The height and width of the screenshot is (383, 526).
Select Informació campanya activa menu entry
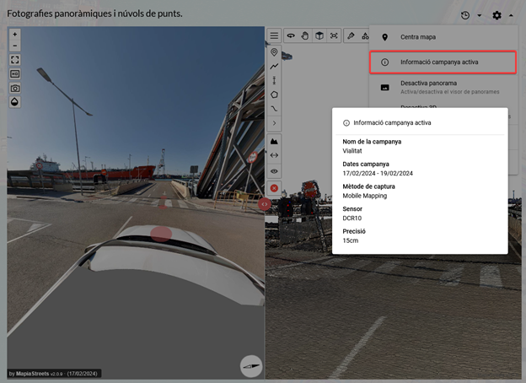(x=438, y=62)
